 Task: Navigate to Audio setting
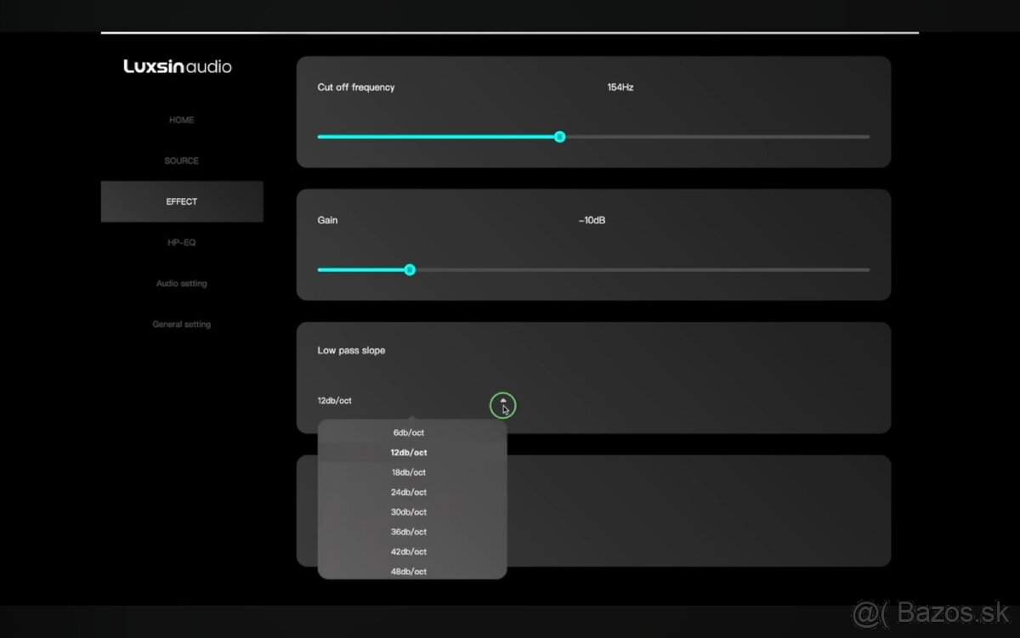tap(181, 284)
